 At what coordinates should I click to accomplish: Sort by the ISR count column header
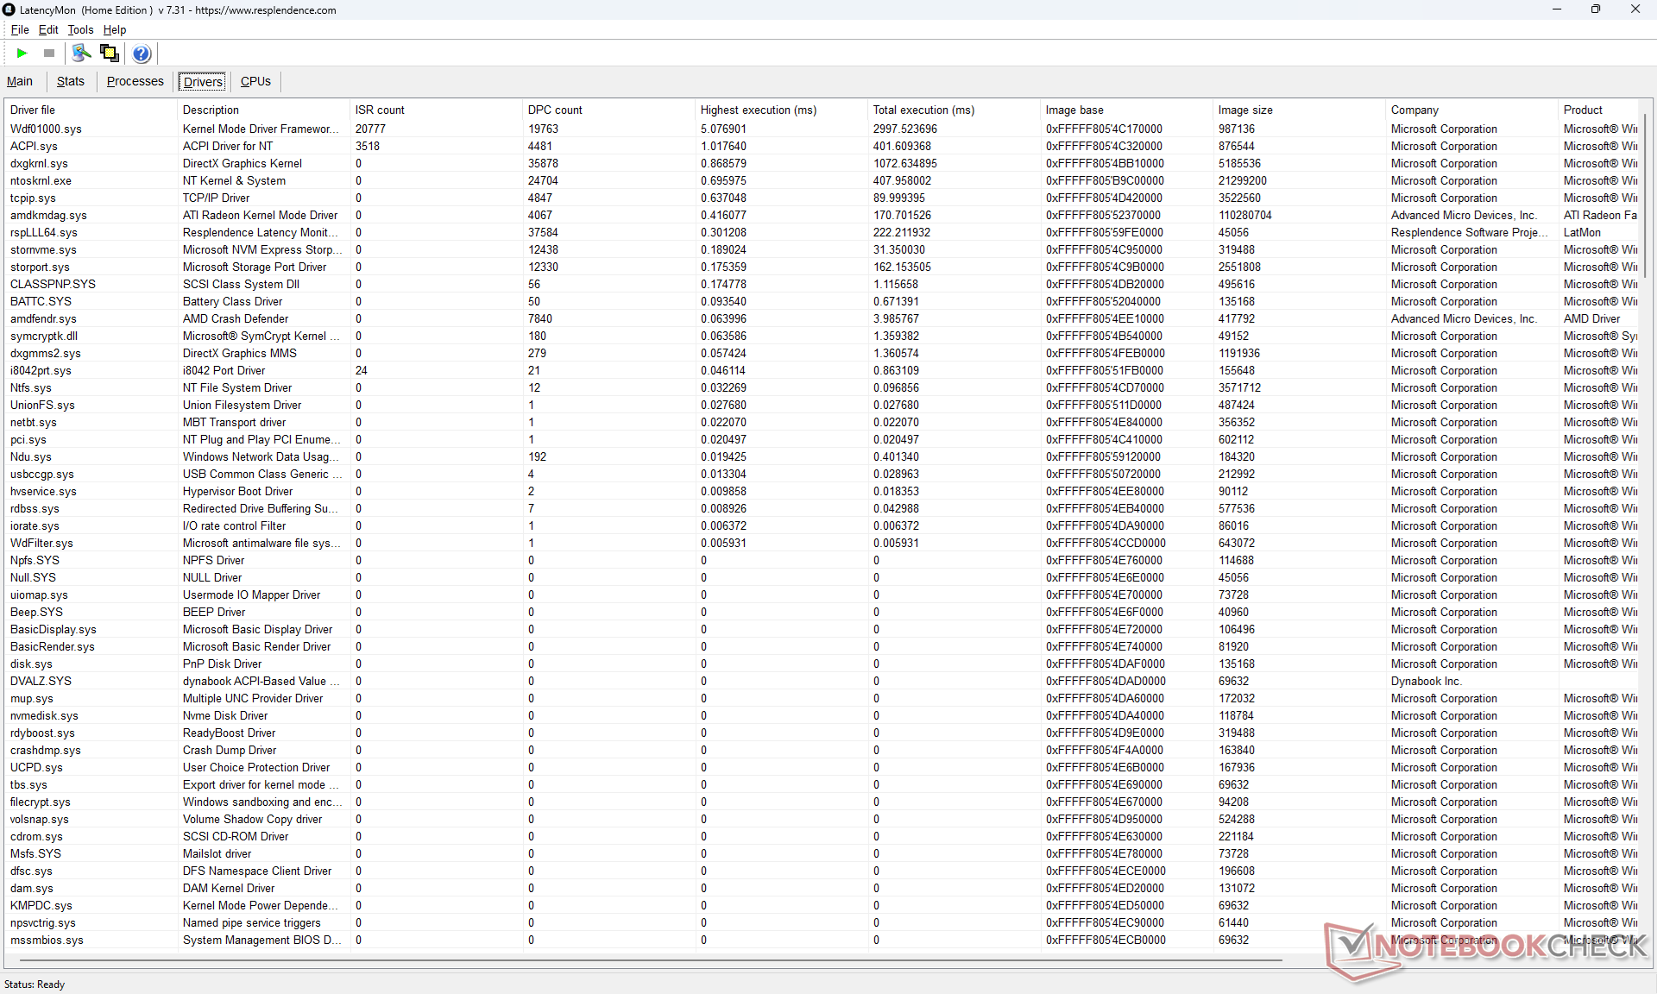pyautogui.click(x=380, y=110)
